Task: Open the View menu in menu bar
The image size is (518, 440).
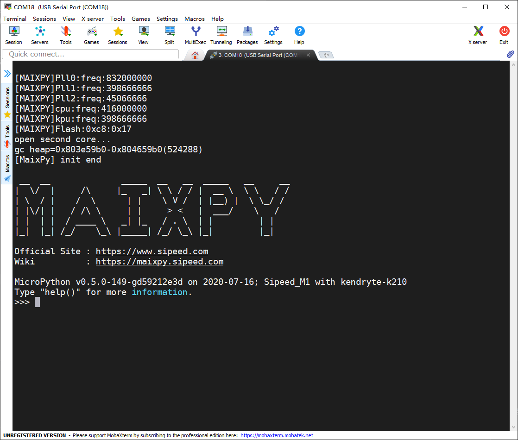Action: 69,19
